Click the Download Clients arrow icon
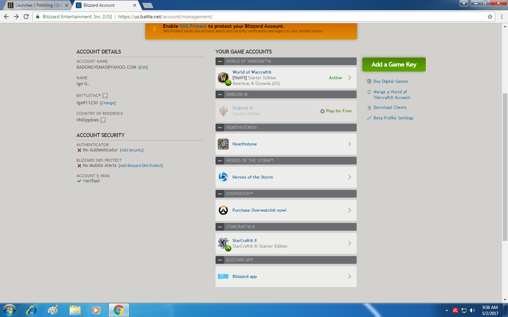508x317 pixels. click(369, 107)
